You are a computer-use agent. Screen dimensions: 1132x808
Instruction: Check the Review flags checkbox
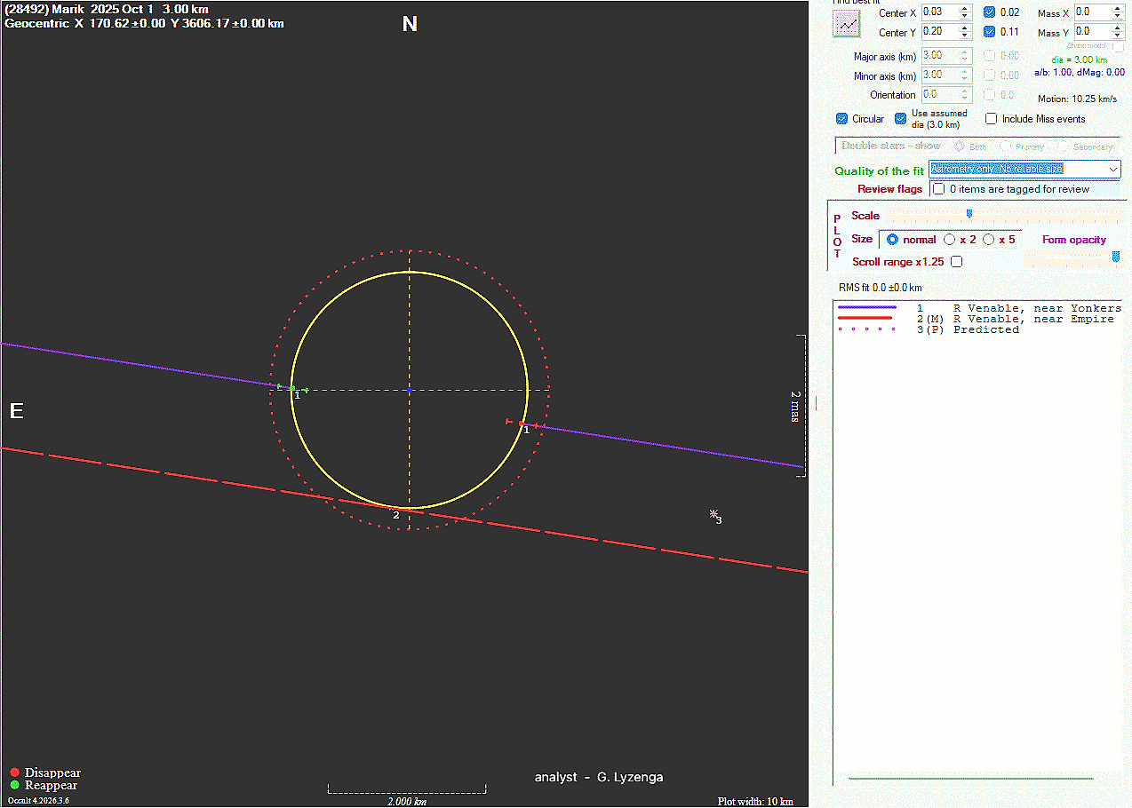938,189
